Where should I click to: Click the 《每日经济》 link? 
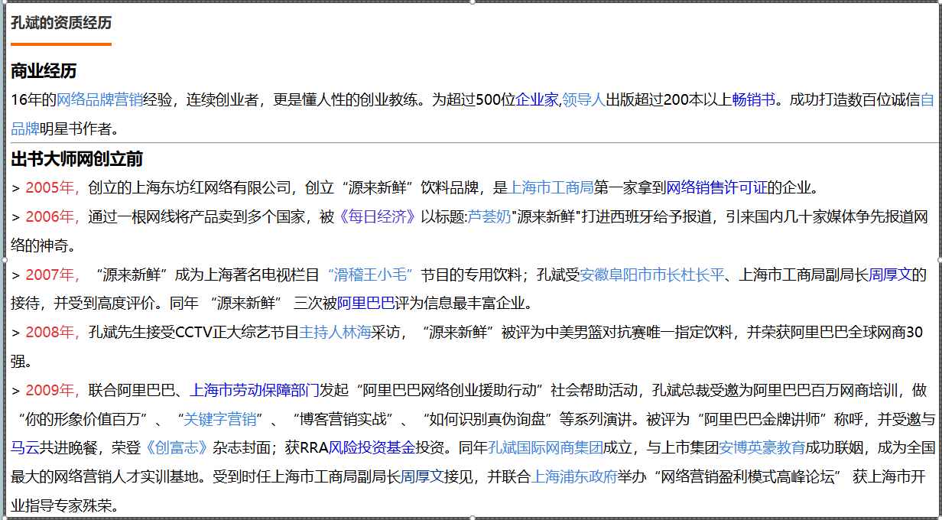[377, 216]
